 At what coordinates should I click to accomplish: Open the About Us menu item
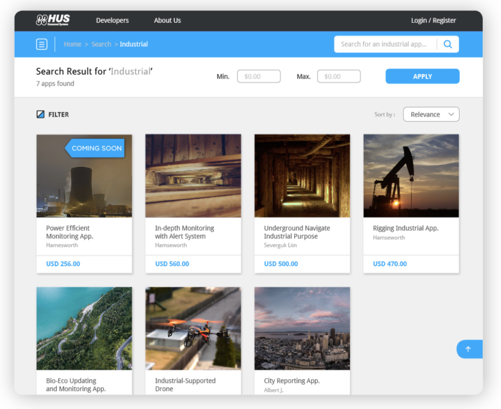pos(167,20)
